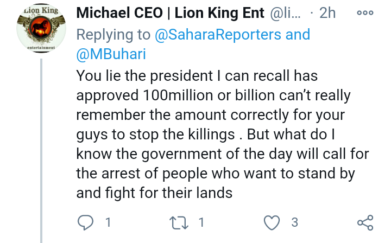The image size is (391, 243).
Task: Visit the @SaharaReporters mention link
Action: pyautogui.click(x=218, y=34)
